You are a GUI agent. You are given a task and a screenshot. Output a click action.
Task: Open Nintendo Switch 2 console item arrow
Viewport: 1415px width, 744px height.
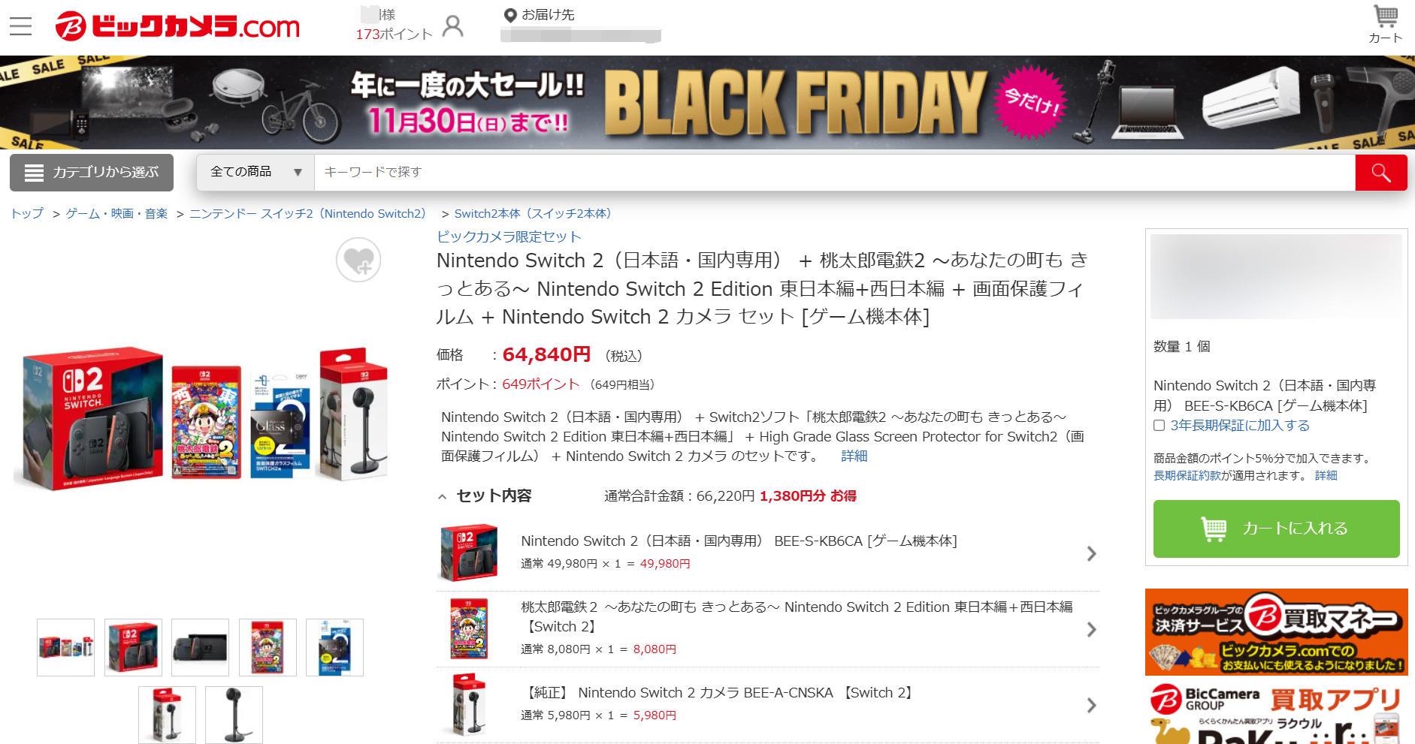click(1091, 554)
